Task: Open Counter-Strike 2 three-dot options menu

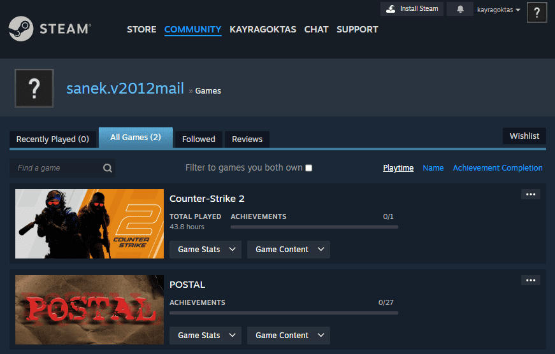Action: point(530,194)
